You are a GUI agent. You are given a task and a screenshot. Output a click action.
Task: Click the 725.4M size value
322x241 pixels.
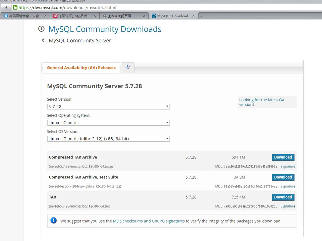pyautogui.click(x=238, y=197)
